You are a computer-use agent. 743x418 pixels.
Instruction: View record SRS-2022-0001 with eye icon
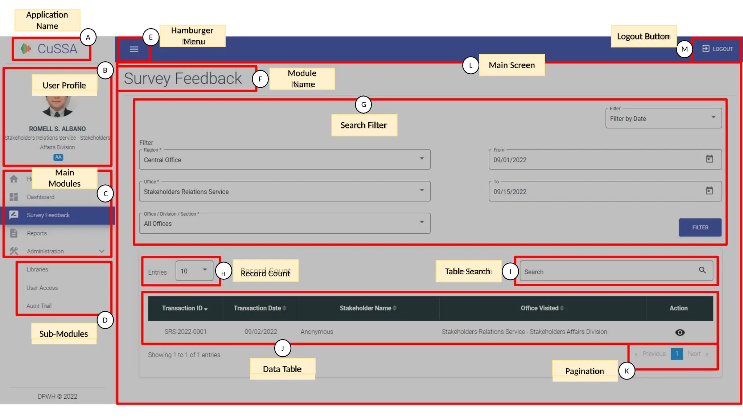[x=680, y=332]
